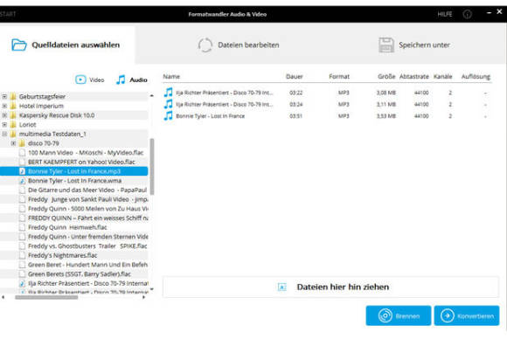Sort list by Größe column
The height and width of the screenshot is (339, 507).
point(386,77)
